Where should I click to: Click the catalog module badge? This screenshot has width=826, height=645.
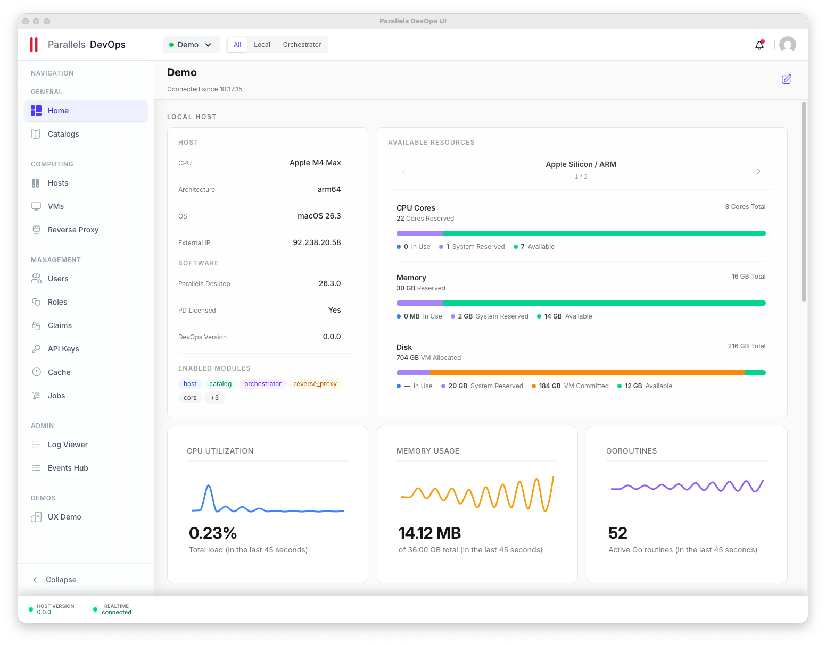(220, 384)
